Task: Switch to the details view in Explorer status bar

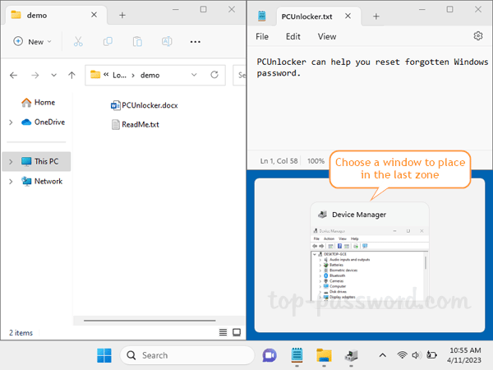Action: [x=223, y=332]
